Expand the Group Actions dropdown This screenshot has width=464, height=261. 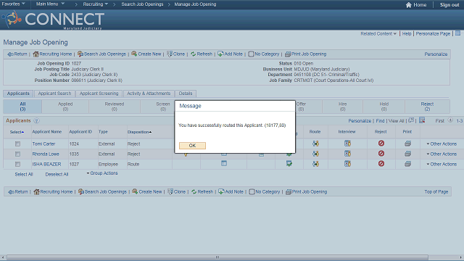click(102, 173)
